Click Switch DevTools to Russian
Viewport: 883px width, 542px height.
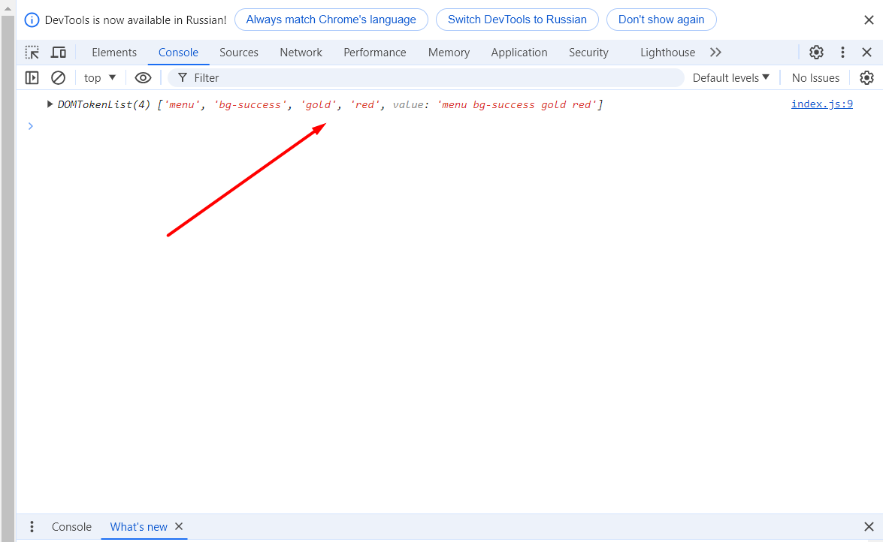click(517, 20)
